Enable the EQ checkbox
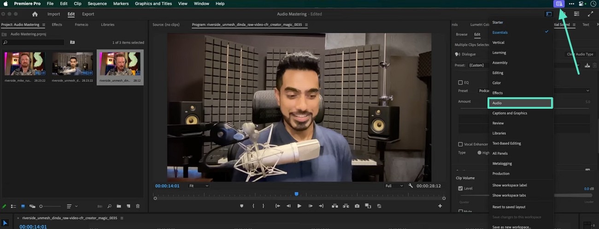The width and height of the screenshot is (599, 229). 460,83
